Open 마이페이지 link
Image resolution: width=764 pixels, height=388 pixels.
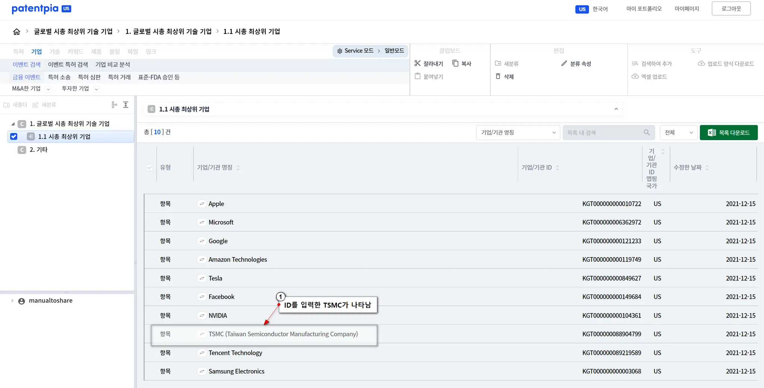pyautogui.click(x=687, y=9)
